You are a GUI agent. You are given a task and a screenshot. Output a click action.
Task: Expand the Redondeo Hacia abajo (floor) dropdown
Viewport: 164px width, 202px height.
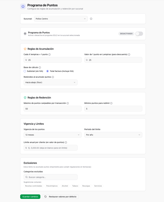coord(50,83)
